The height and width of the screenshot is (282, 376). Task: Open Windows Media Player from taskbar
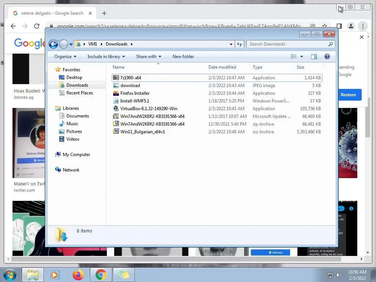click(x=55, y=275)
